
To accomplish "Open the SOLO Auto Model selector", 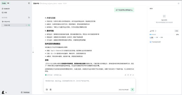I will point(124,90).
